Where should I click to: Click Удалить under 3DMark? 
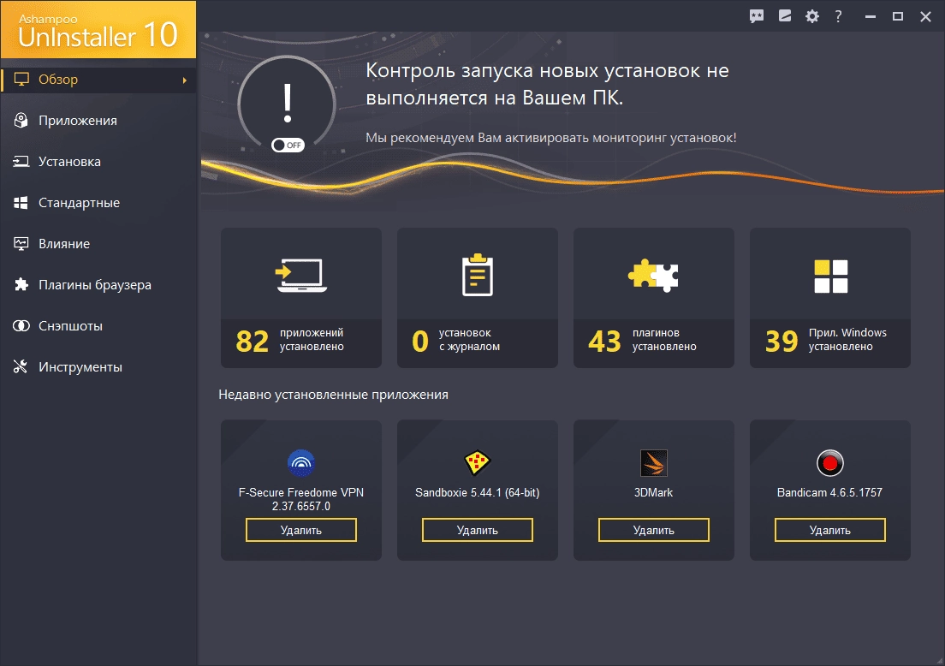pyautogui.click(x=654, y=530)
